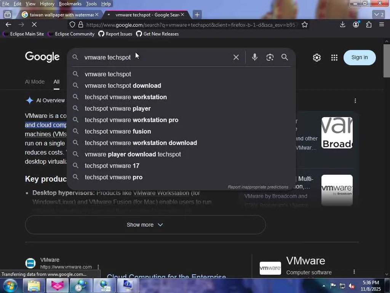Open the Tools menu

pyautogui.click(x=91, y=4)
